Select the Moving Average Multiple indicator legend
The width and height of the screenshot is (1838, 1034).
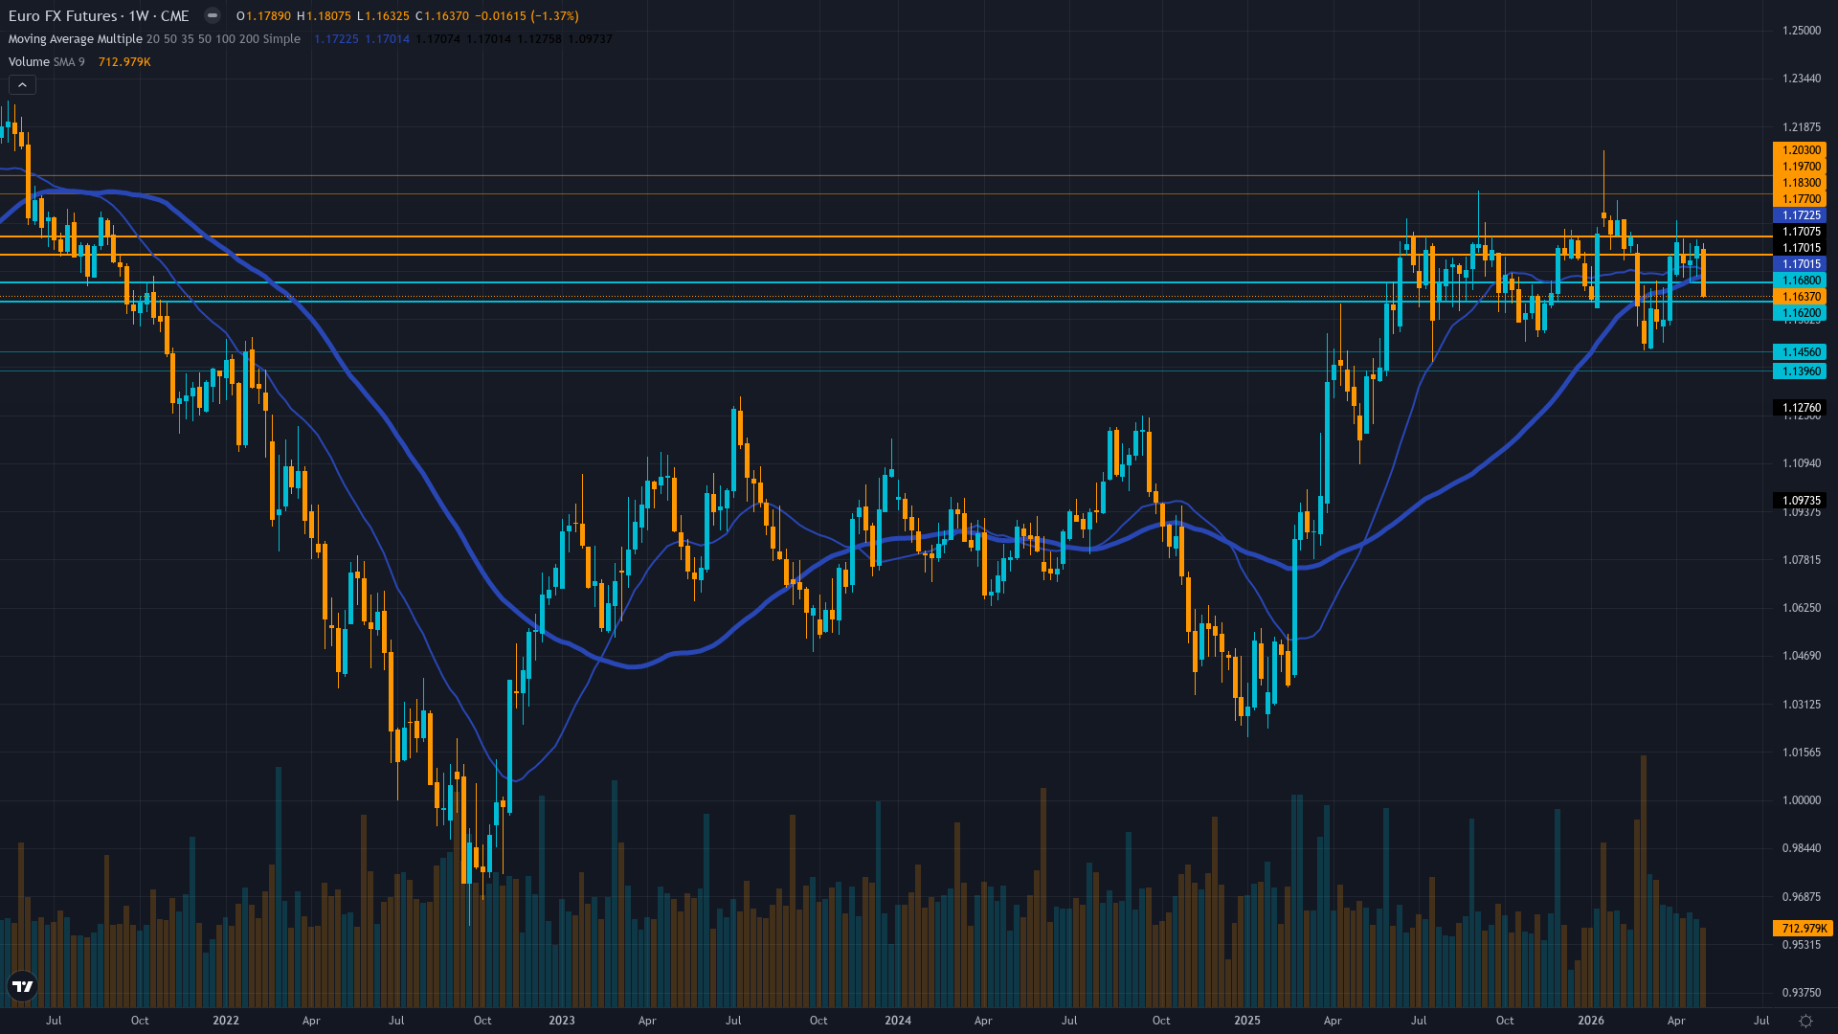pos(154,39)
